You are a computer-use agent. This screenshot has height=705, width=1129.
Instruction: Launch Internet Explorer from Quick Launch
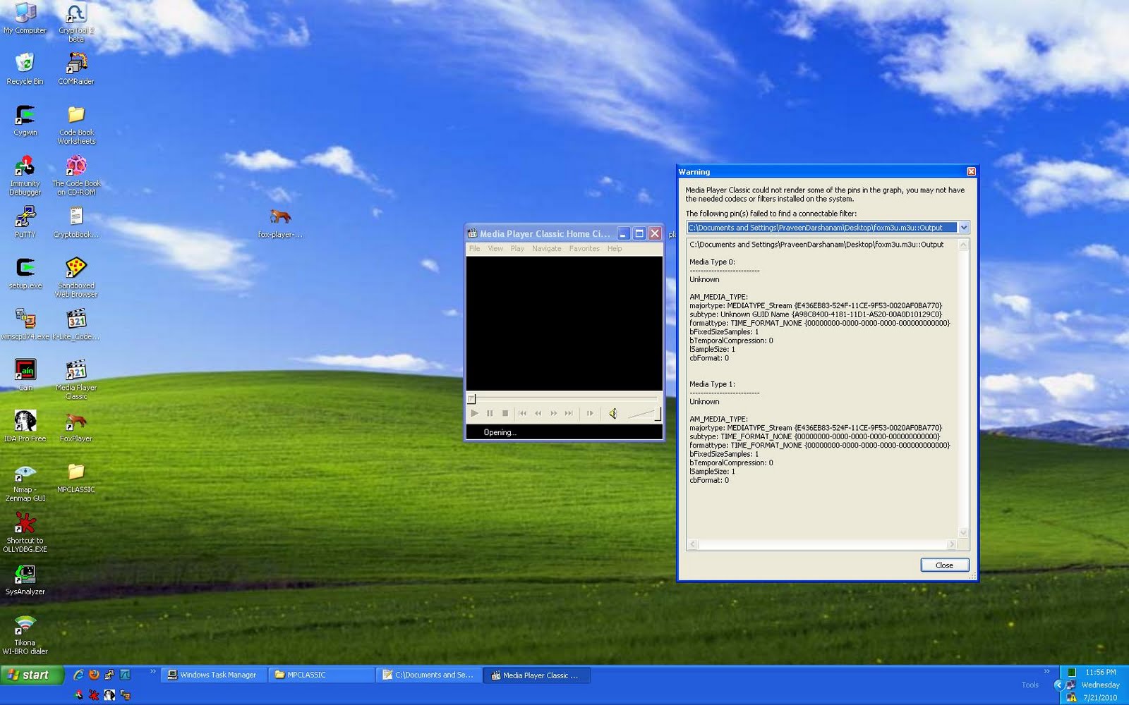pyautogui.click(x=78, y=675)
